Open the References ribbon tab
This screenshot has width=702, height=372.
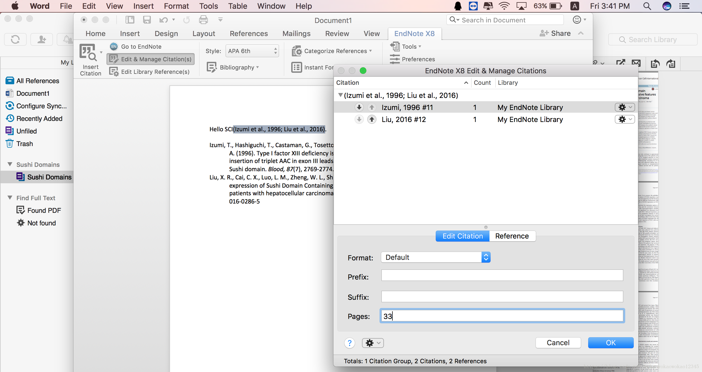(x=249, y=33)
